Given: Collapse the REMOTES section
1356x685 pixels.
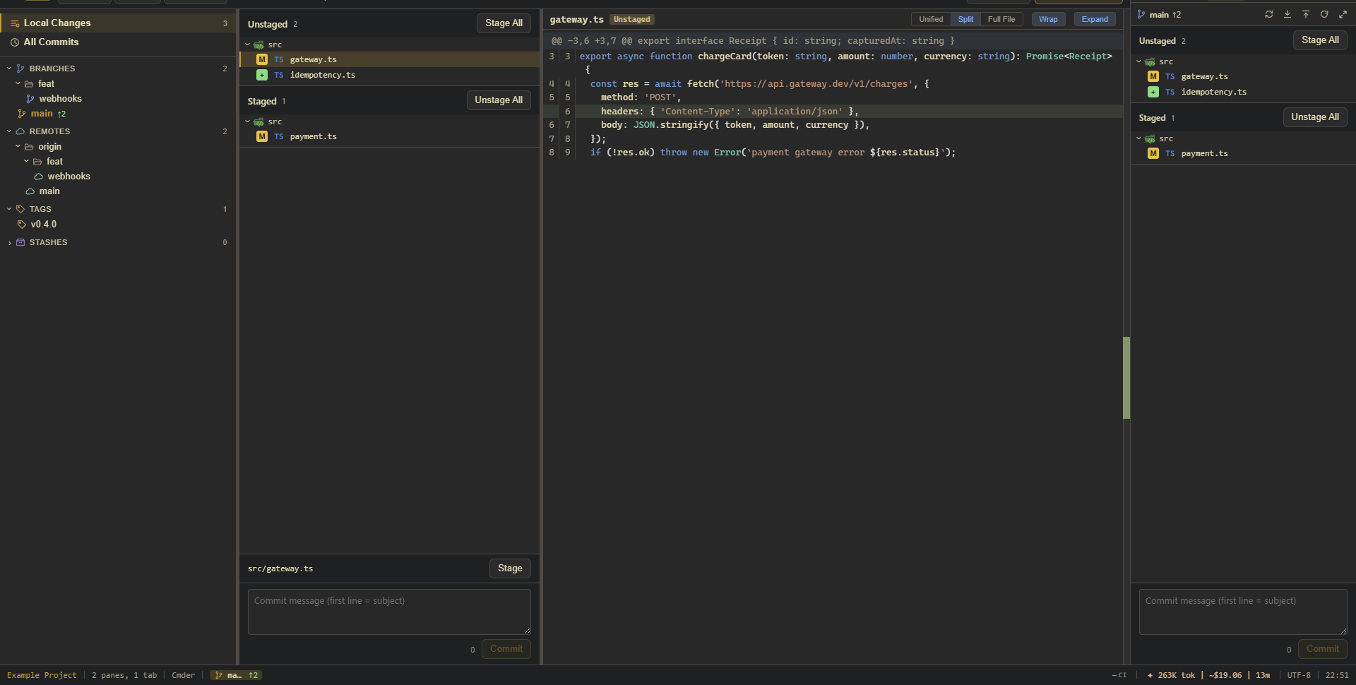Looking at the screenshot, I should 9,131.
